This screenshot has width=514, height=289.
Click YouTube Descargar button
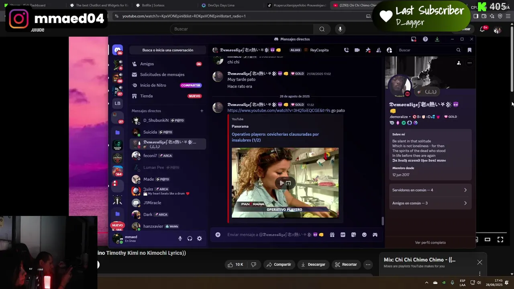[x=313, y=265]
